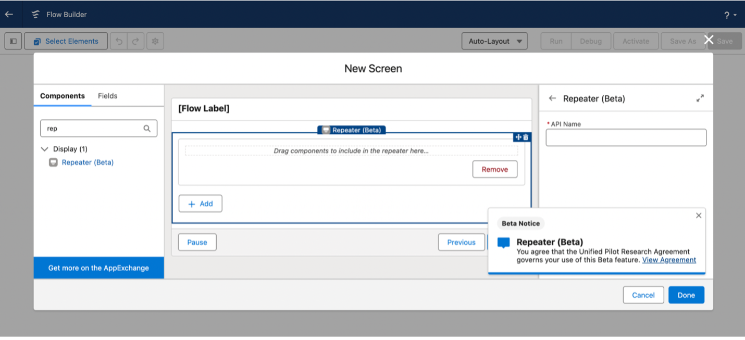The height and width of the screenshot is (340, 745).
Task: Select Repeater (Beta) in the component list
Action: pos(88,162)
